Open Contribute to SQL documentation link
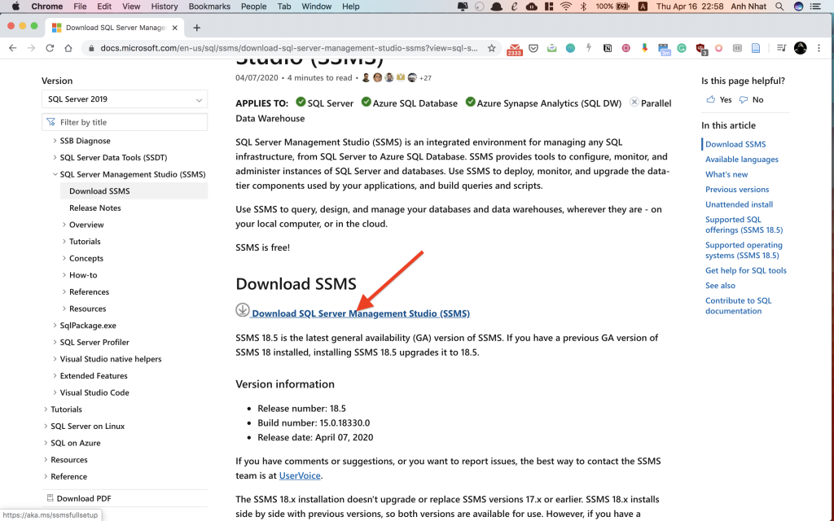The height and width of the screenshot is (521, 834). coord(738,306)
